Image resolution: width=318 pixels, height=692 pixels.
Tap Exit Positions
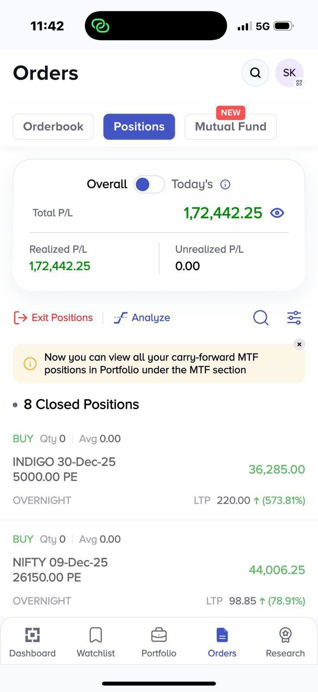tap(54, 318)
